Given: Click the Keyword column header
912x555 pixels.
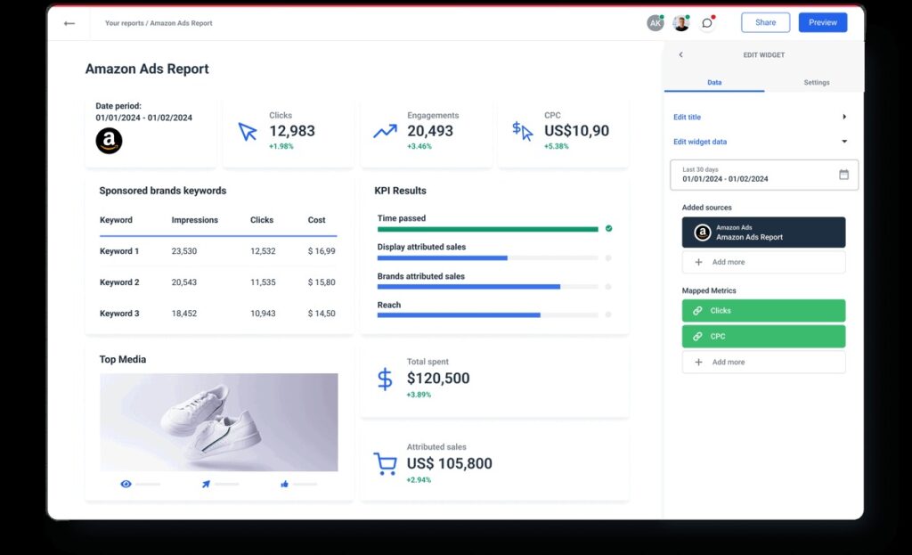Looking at the screenshot, I should (x=116, y=220).
